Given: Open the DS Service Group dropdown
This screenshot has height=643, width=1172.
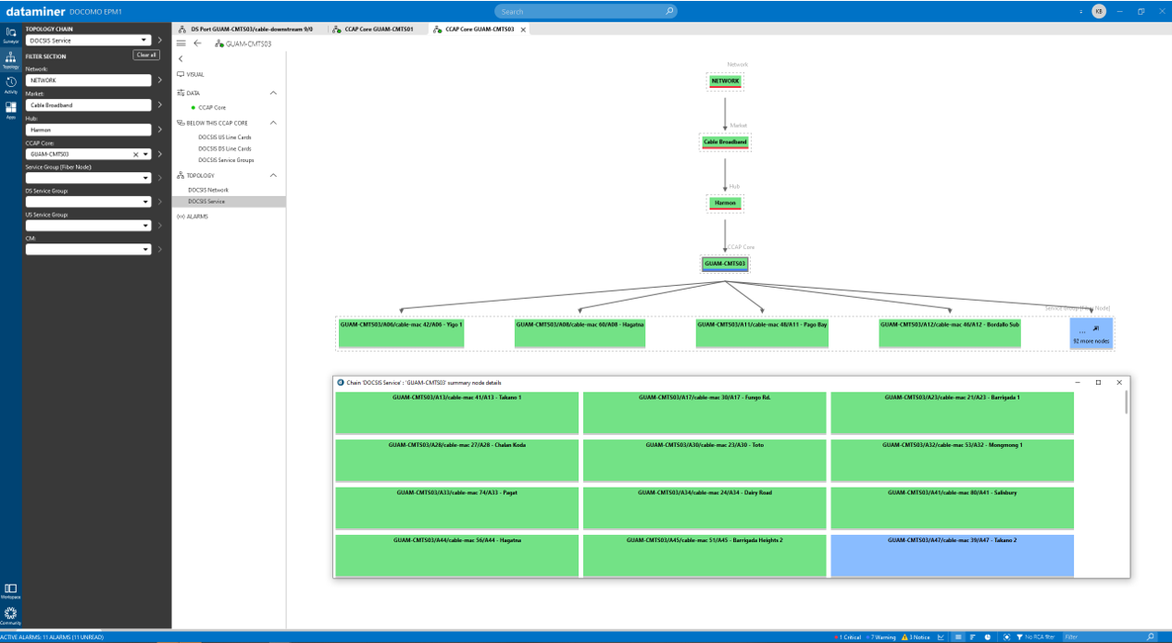Looking at the screenshot, I should point(146,202).
